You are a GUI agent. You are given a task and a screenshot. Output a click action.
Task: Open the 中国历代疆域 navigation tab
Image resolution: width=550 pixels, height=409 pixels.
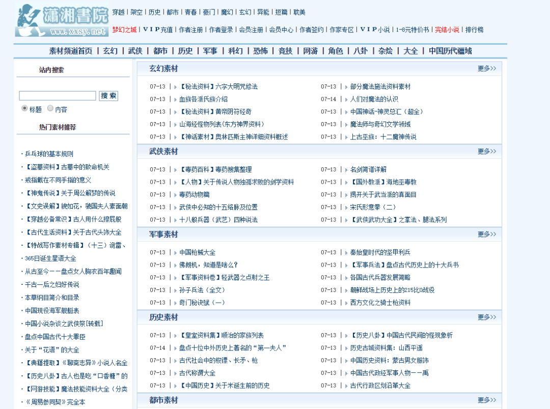pyautogui.click(x=450, y=51)
